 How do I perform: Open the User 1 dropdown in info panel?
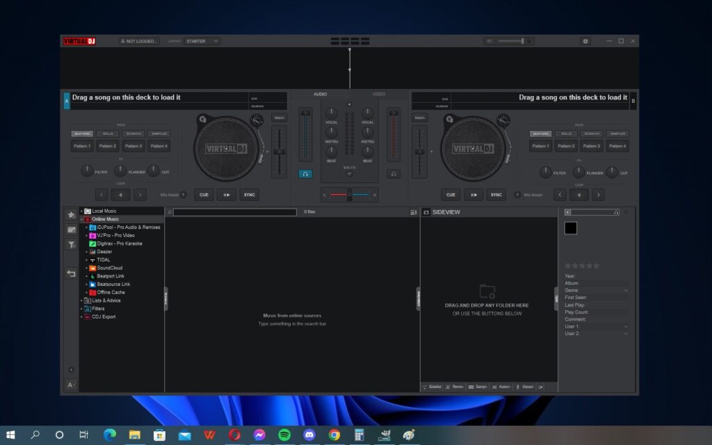point(625,327)
